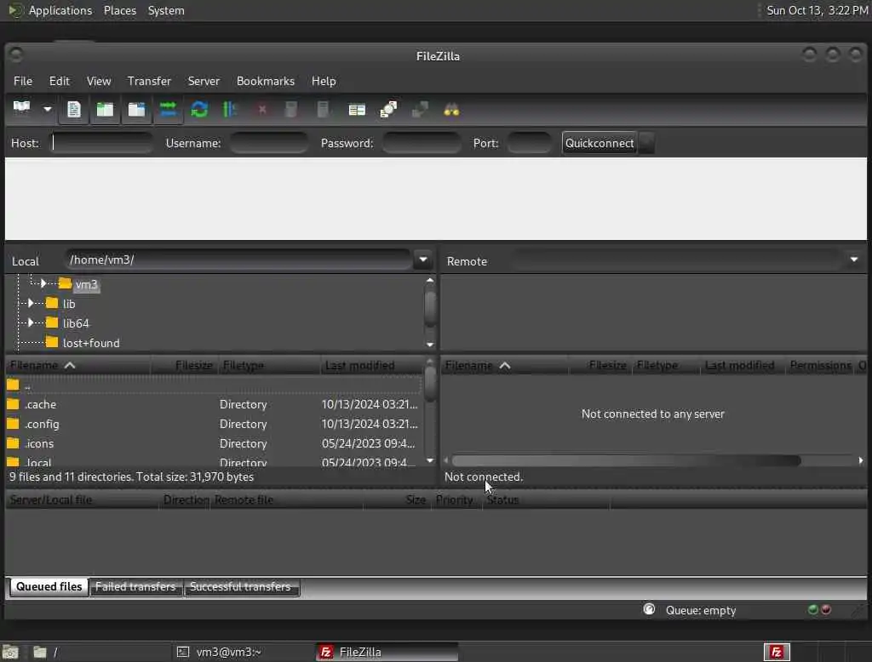Click the FileZilla tray icon in bottom panel

(x=777, y=652)
